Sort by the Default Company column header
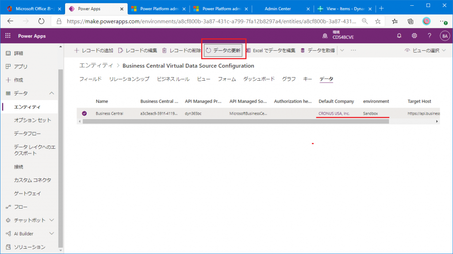This screenshot has height=254, width=453. pyautogui.click(x=336, y=101)
